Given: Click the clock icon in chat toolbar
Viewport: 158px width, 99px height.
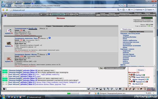Looking at the screenshot, I should (116, 89).
